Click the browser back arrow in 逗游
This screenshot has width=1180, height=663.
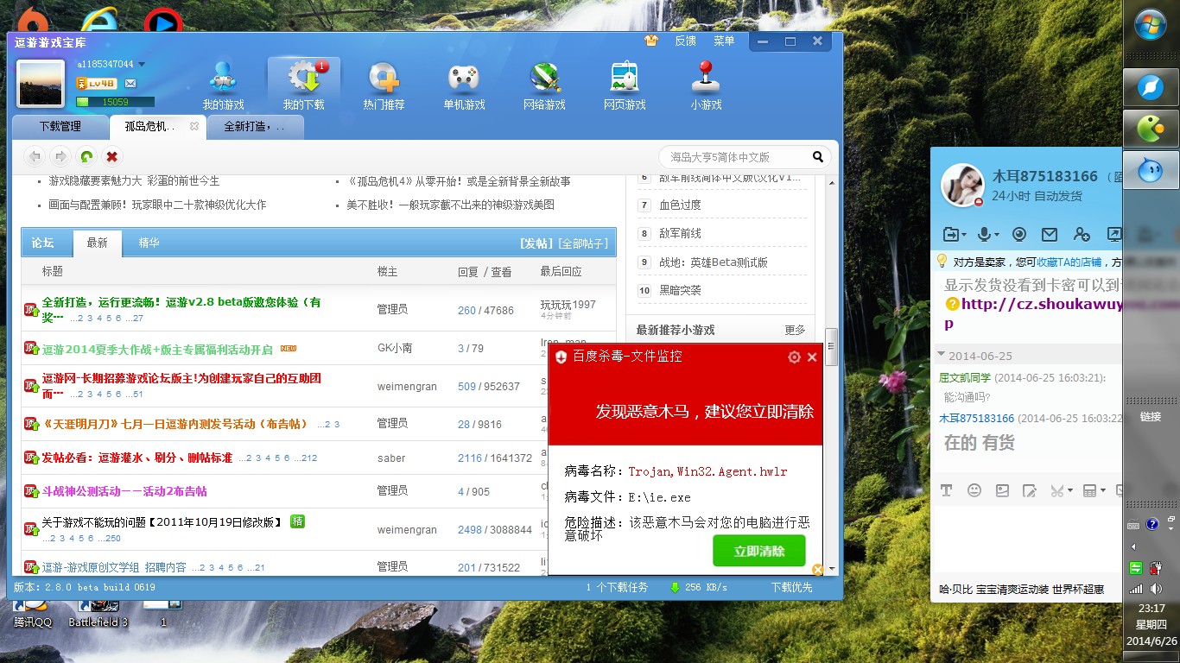35,156
